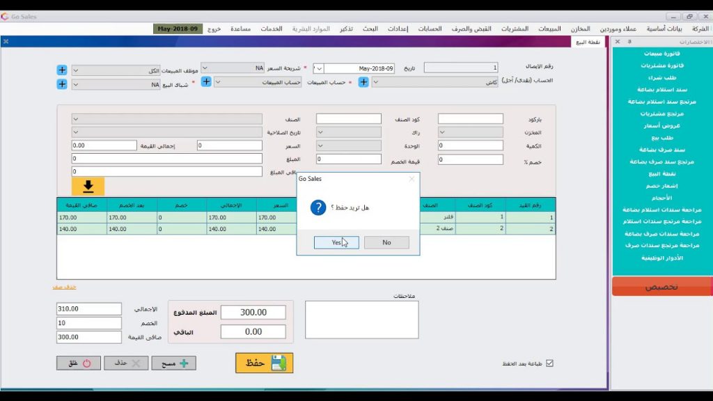713x401 pixels.
Task: Open مرتجع مشتريات shortcut in sidebar
Action: [662, 113]
